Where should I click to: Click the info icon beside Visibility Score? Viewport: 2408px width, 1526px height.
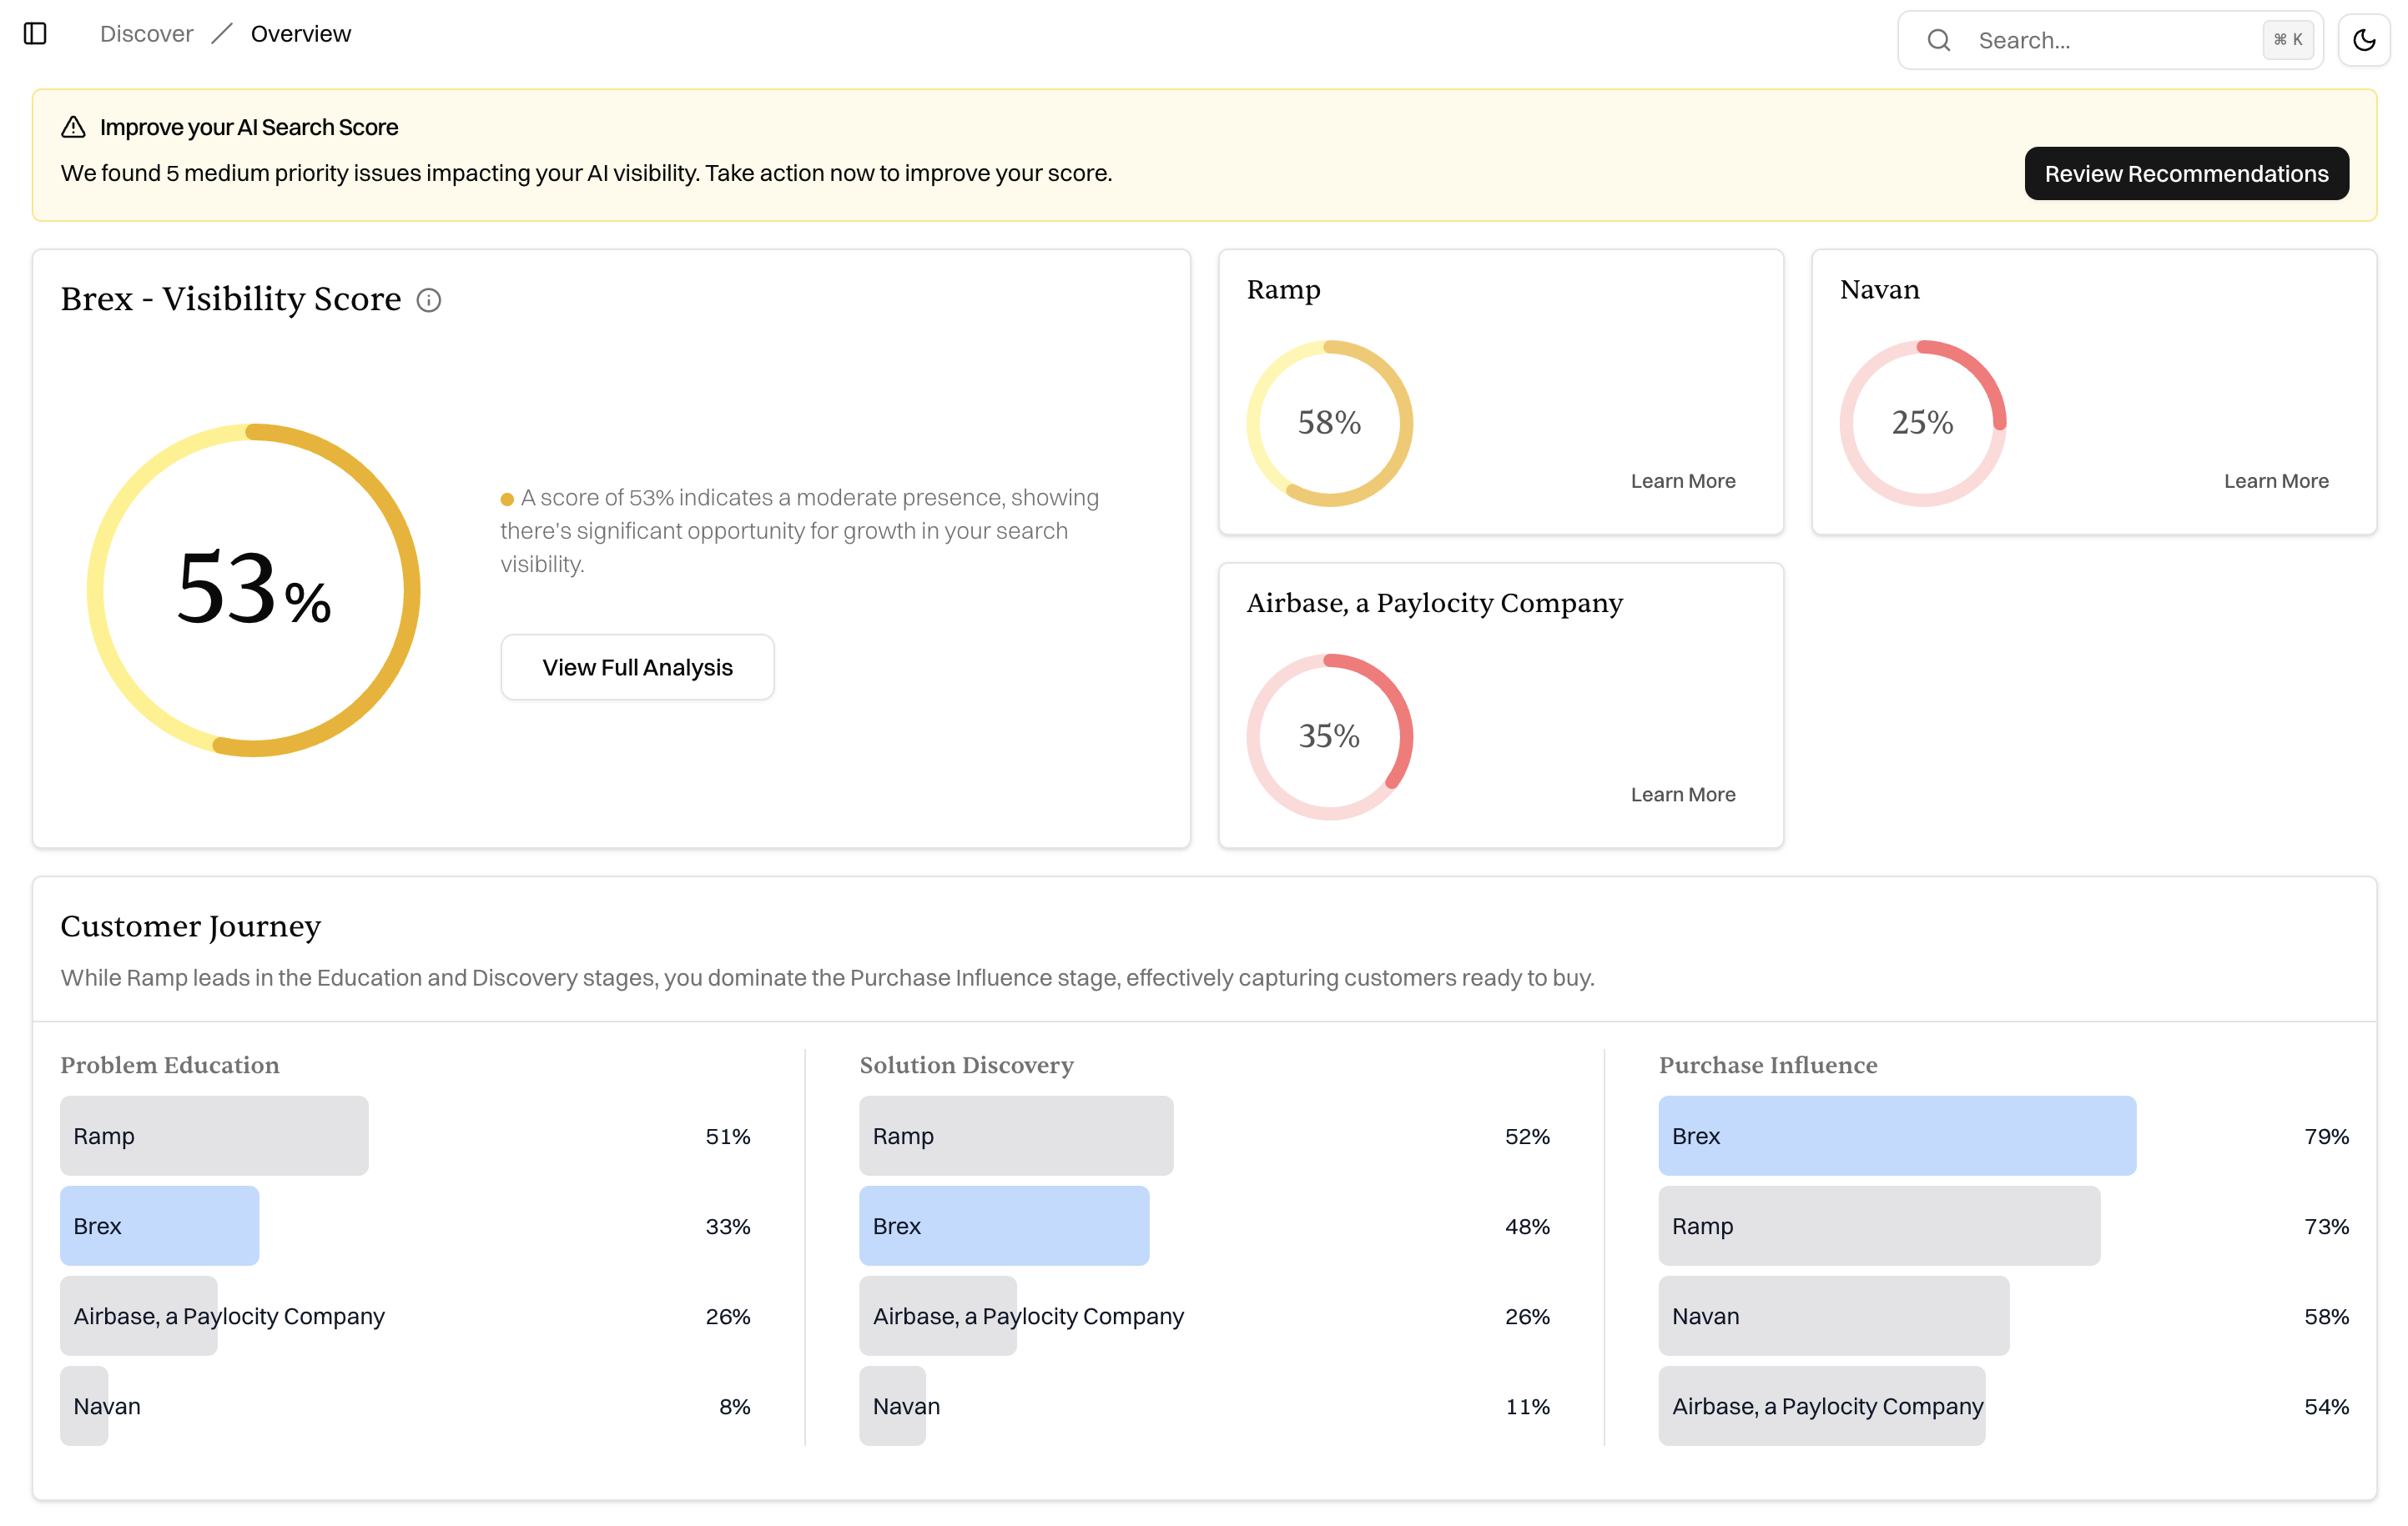(x=429, y=300)
